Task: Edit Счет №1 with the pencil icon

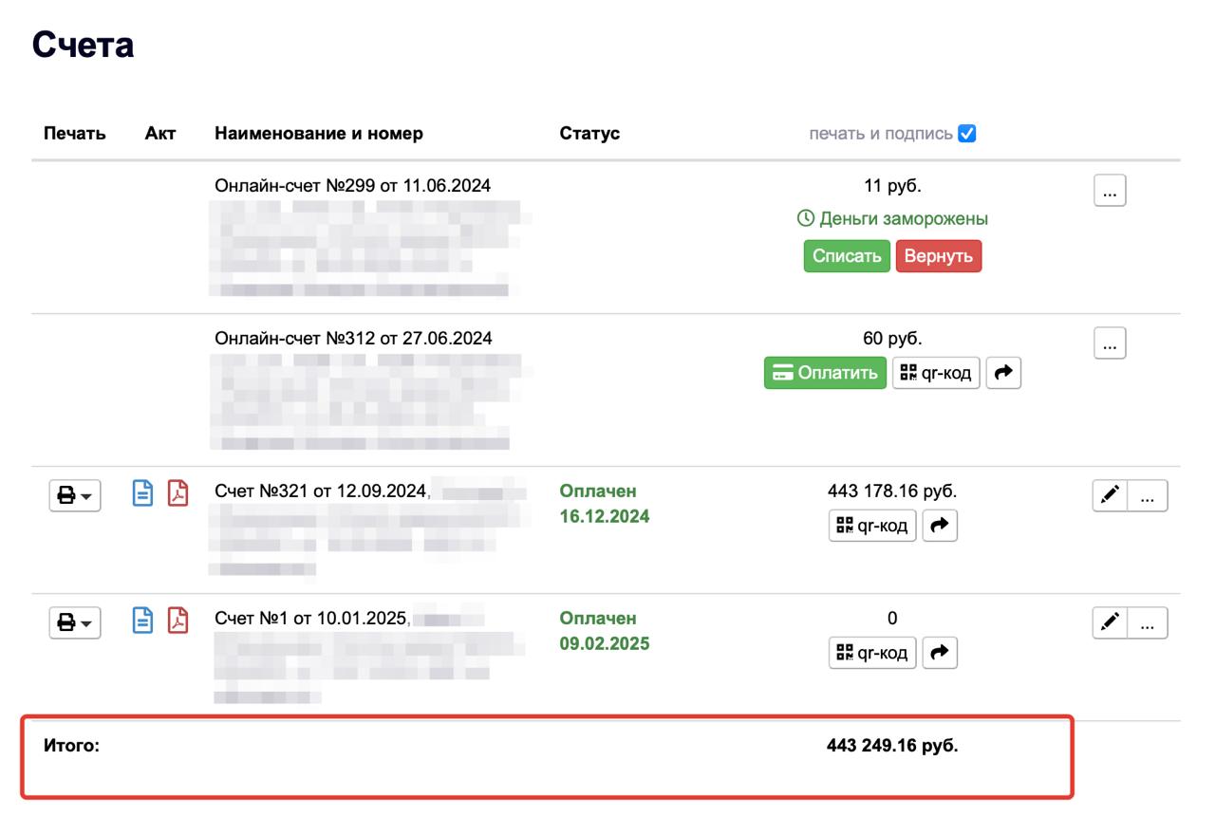Action: coord(1110,623)
